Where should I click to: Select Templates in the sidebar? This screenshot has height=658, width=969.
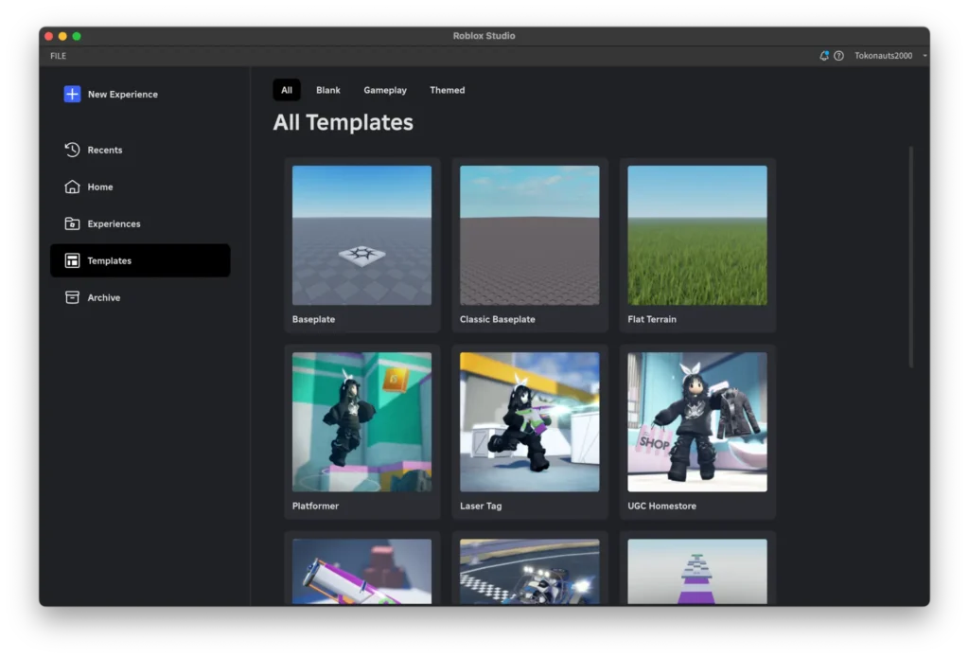[x=140, y=260]
